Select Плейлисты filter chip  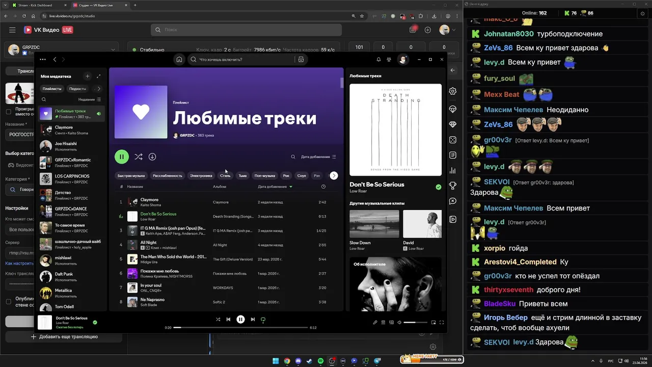click(x=52, y=89)
